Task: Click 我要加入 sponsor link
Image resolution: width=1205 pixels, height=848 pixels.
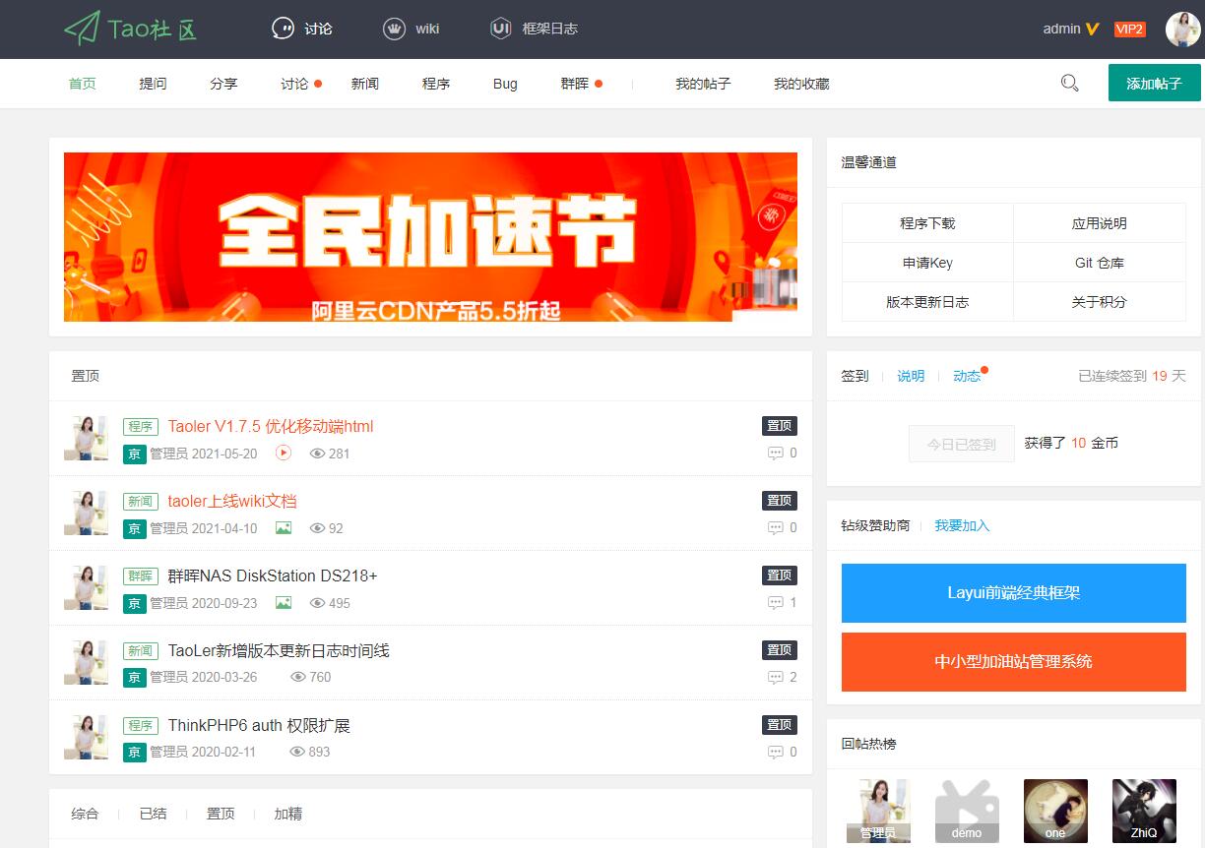Action: pos(962,525)
